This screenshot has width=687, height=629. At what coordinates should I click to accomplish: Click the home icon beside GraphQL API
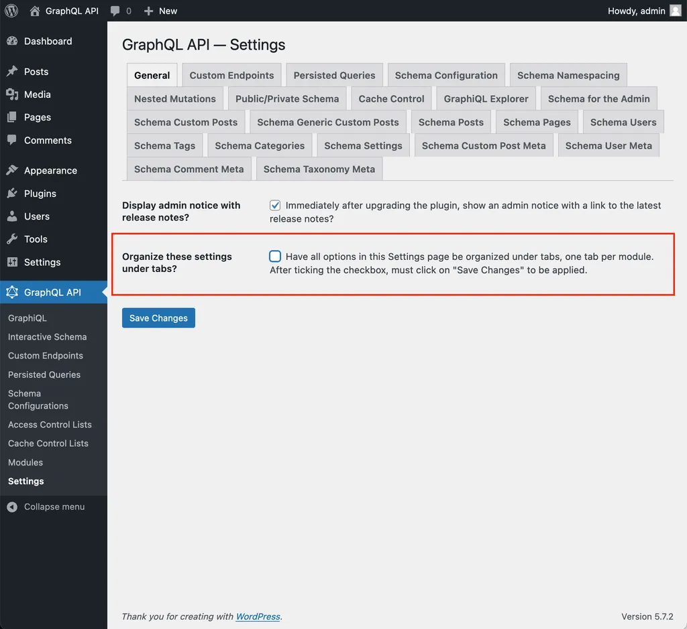pyautogui.click(x=35, y=11)
